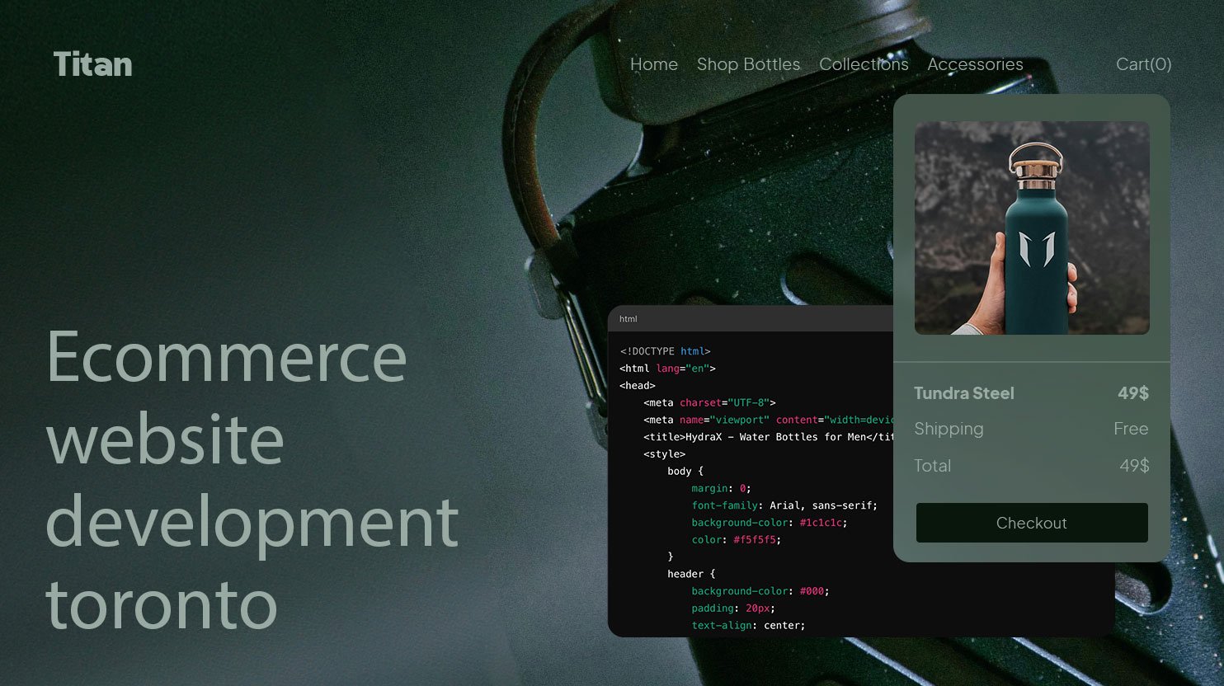
Task: Click the <style> code line
Action: pyautogui.click(x=664, y=454)
